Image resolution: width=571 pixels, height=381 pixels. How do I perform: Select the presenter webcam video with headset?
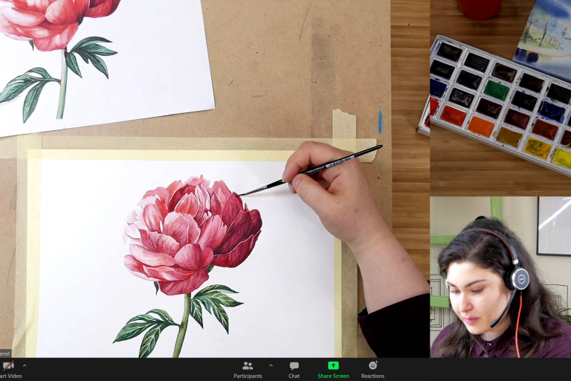tap(500, 277)
